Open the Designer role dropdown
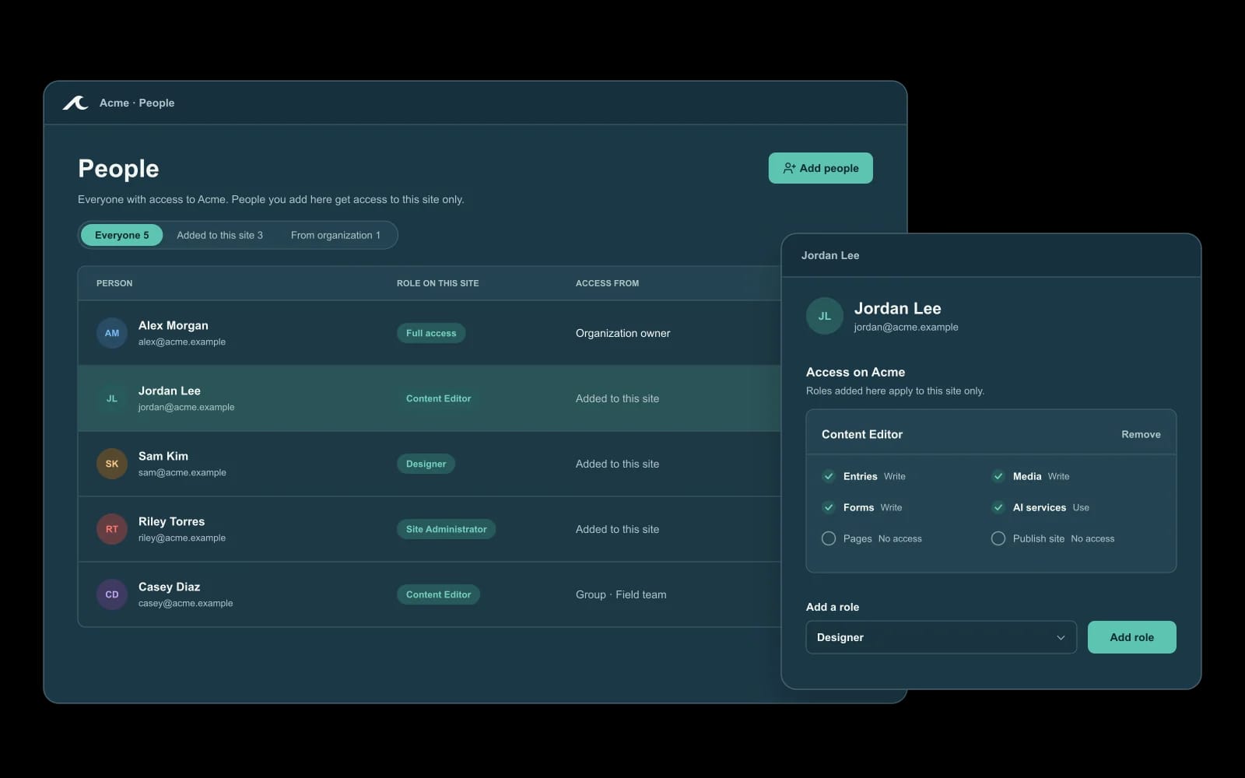The image size is (1245, 778). point(942,637)
